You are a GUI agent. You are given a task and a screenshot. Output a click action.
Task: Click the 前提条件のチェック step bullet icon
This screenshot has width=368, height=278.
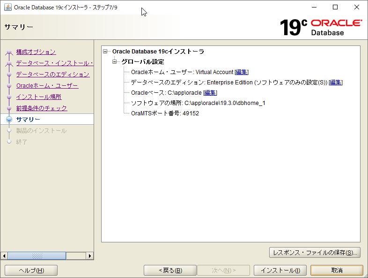coord(9,108)
